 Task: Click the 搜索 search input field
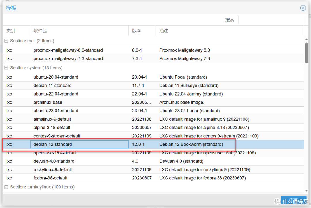(x=272, y=20)
